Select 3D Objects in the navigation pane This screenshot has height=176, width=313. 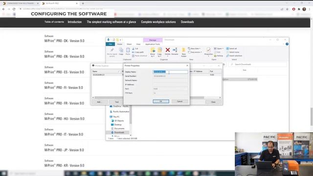click(x=117, y=121)
